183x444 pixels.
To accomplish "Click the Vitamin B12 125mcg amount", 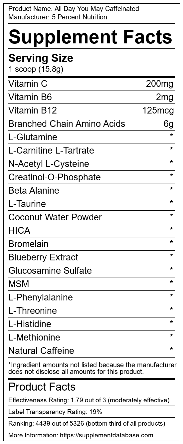I will click(x=158, y=110).
